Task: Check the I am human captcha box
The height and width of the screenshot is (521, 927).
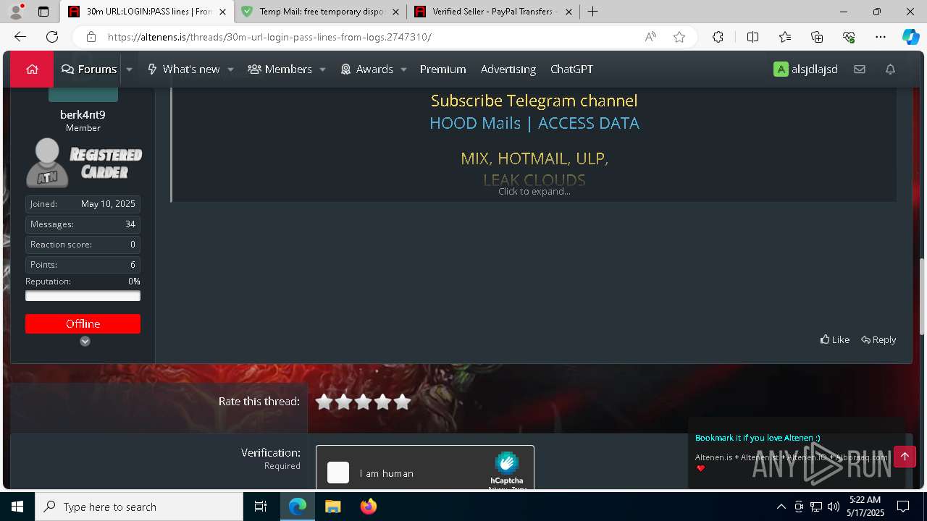Action: (338, 473)
